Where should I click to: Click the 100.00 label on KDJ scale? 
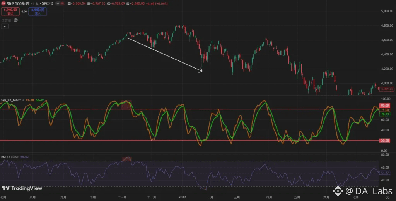pyautogui.click(x=386, y=99)
